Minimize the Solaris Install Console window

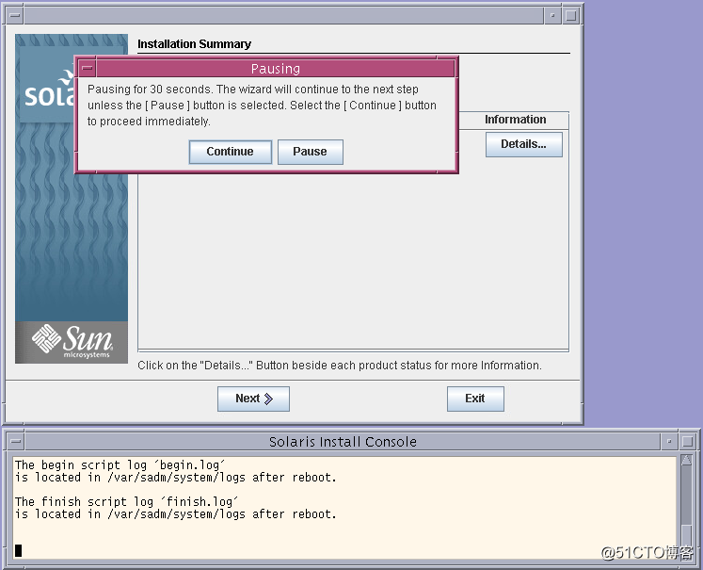669,441
